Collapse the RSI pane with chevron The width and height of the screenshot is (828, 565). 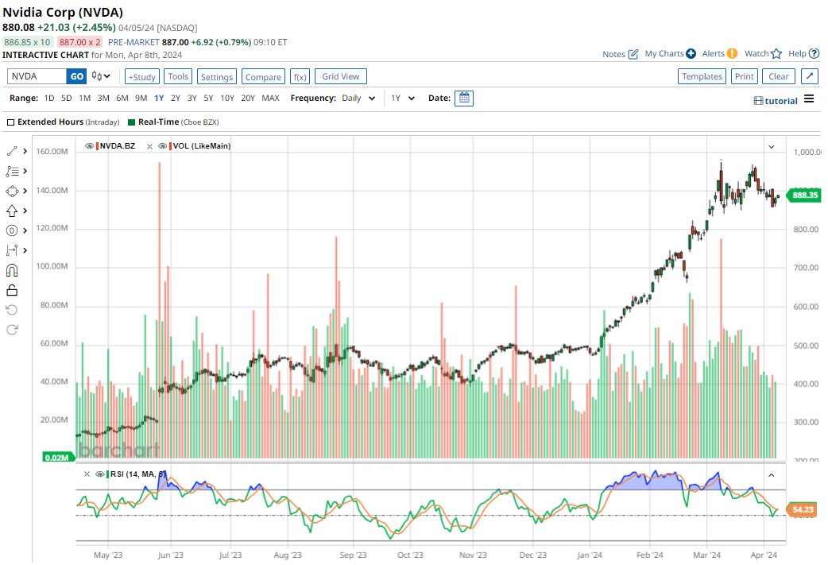770,475
